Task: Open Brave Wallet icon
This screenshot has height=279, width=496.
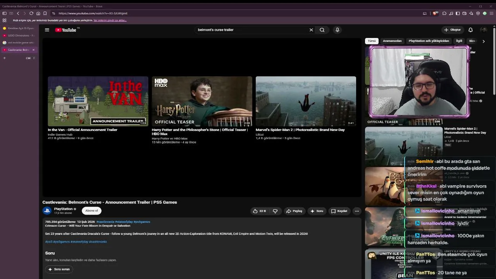Action: (465, 13)
